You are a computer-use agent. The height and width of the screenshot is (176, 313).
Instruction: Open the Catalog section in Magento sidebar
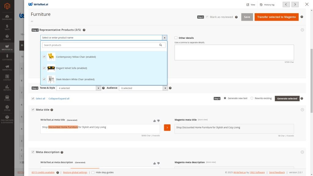click(x=7, y=37)
